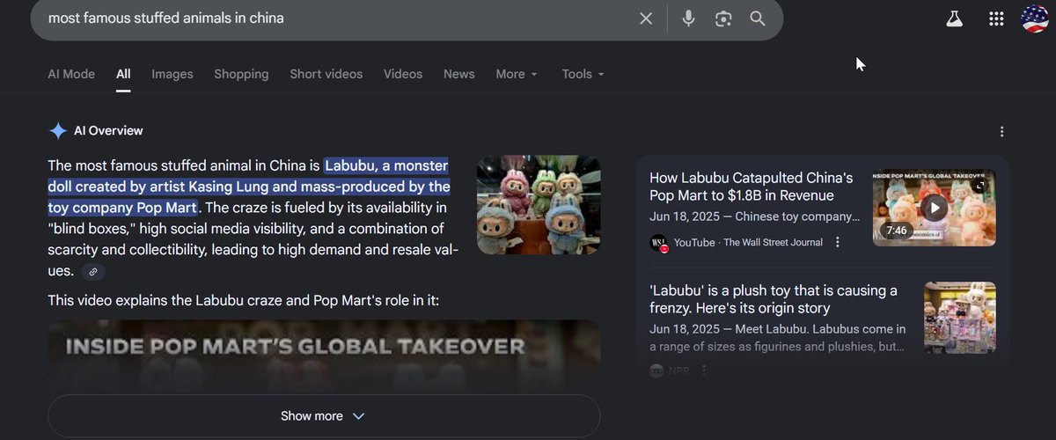Click the YouTube Wall Street Journal source label
The image size is (1056, 440).
click(748, 242)
